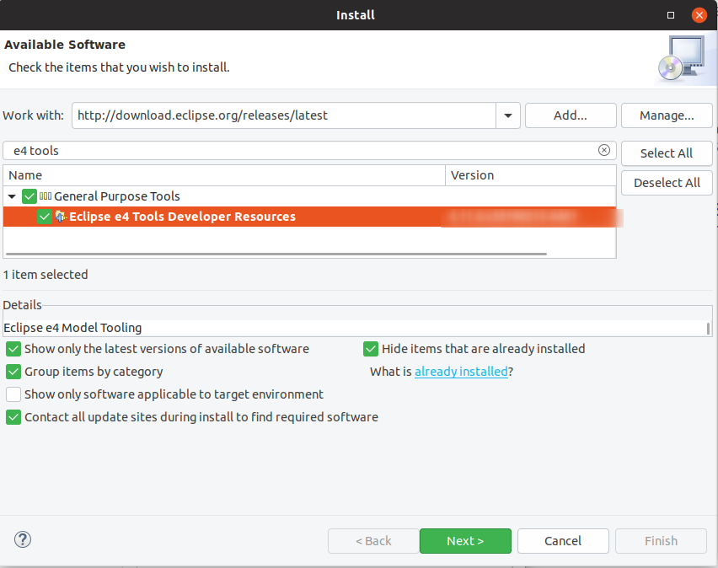Click the Add... repository button
Viewport: 718px width, 568px height.
[x=570, y=115]
